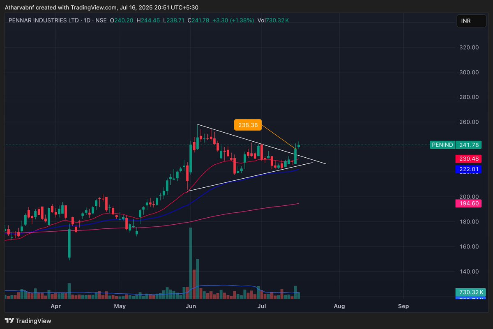Click the 730.32 K volume axis label

coord(470,292)
